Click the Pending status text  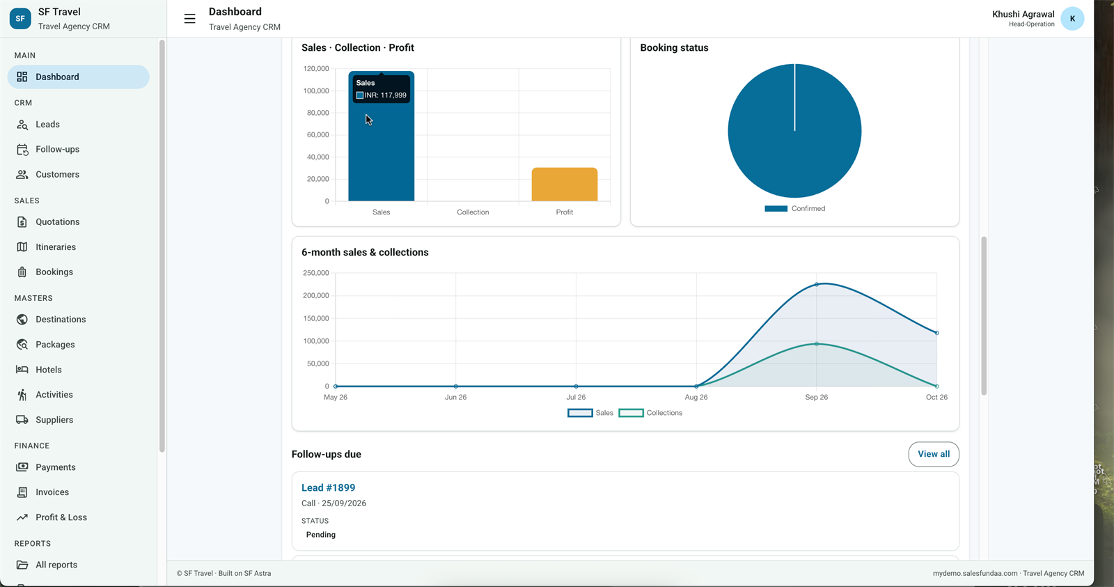(x=321, y=535)
